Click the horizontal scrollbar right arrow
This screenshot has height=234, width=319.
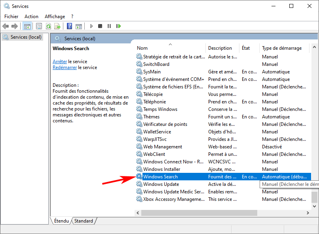pyautogui.click(x=308, y=213)
